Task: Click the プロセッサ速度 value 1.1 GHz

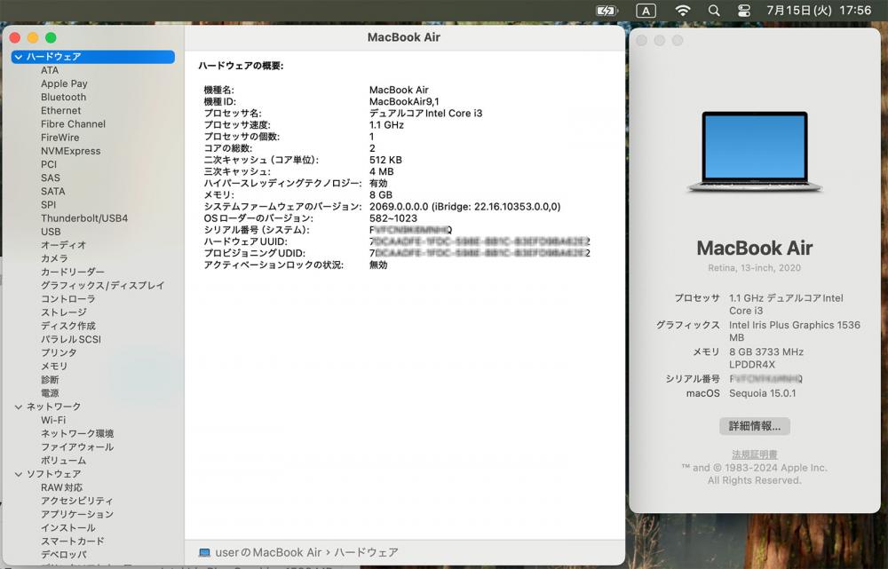Action: pos(386,125)
